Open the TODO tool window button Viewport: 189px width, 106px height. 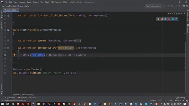(33, 98)
